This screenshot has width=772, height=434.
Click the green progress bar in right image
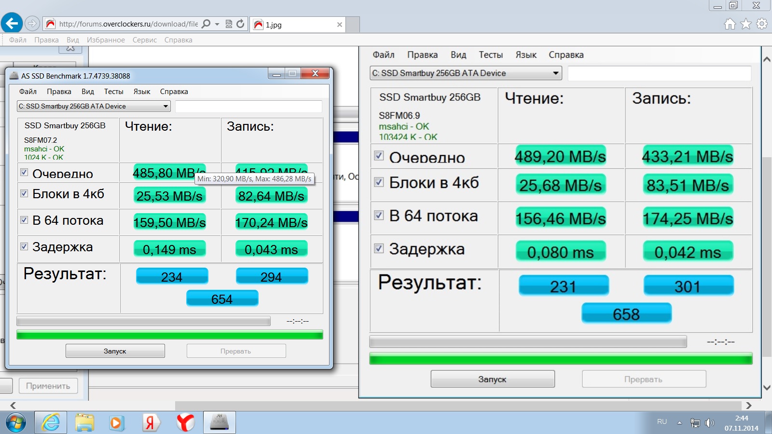tap(561, 358)
